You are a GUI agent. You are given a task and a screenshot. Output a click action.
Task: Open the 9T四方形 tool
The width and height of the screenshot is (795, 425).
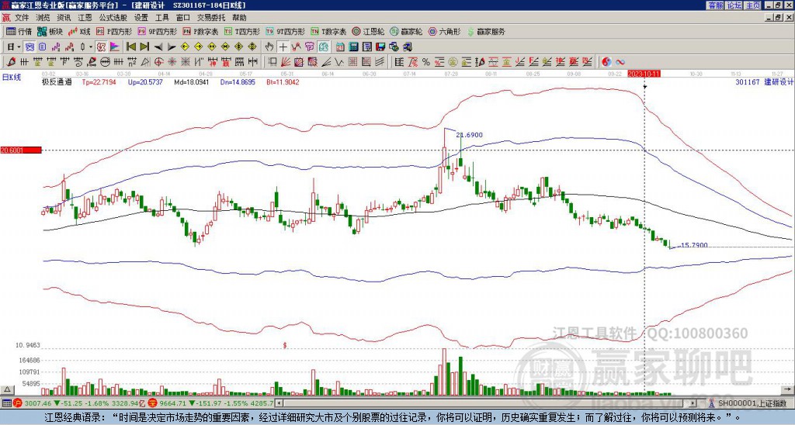coord(286,31)
